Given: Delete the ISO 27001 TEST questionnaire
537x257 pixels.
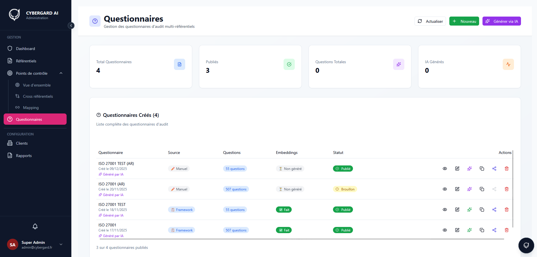Looking at the screenshot, I should coord(507,210).
